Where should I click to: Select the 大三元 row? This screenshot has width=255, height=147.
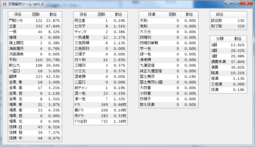point(169,32)
